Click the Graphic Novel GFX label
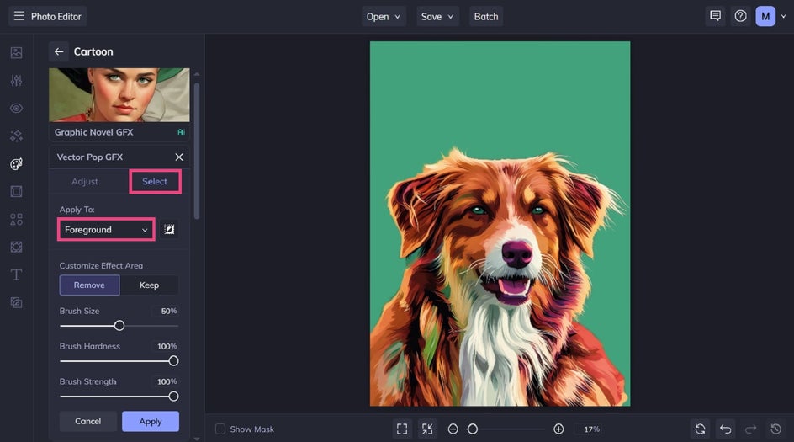This screenshot has height=442, width=794. point(93,132)
